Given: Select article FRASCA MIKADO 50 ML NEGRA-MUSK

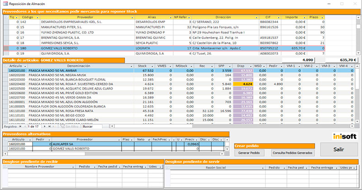Looking at the screenshot, I should pos(181,75).
